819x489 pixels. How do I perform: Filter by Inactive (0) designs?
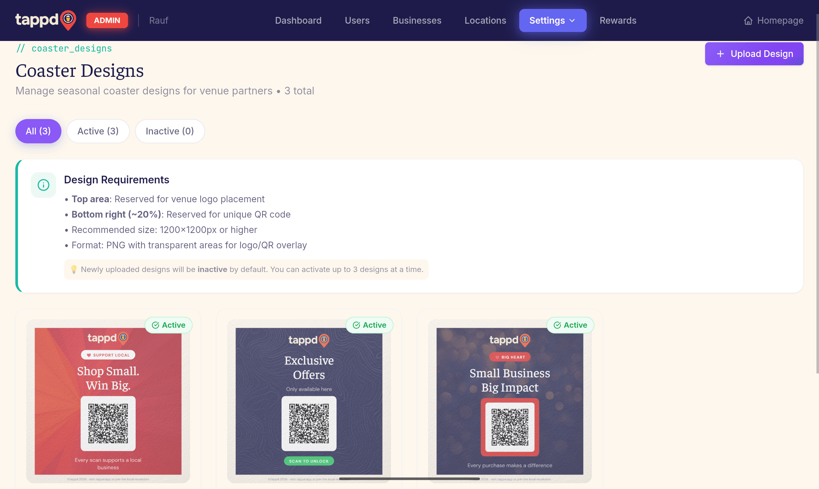pyautogui.click(x=170, y=131)
